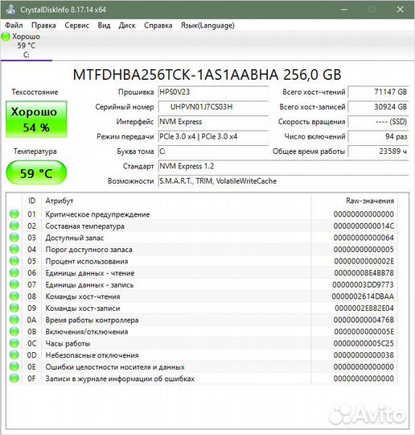Click total host reads value 71147 GB
Screen dimensions: 415x435
click(379, 92)
